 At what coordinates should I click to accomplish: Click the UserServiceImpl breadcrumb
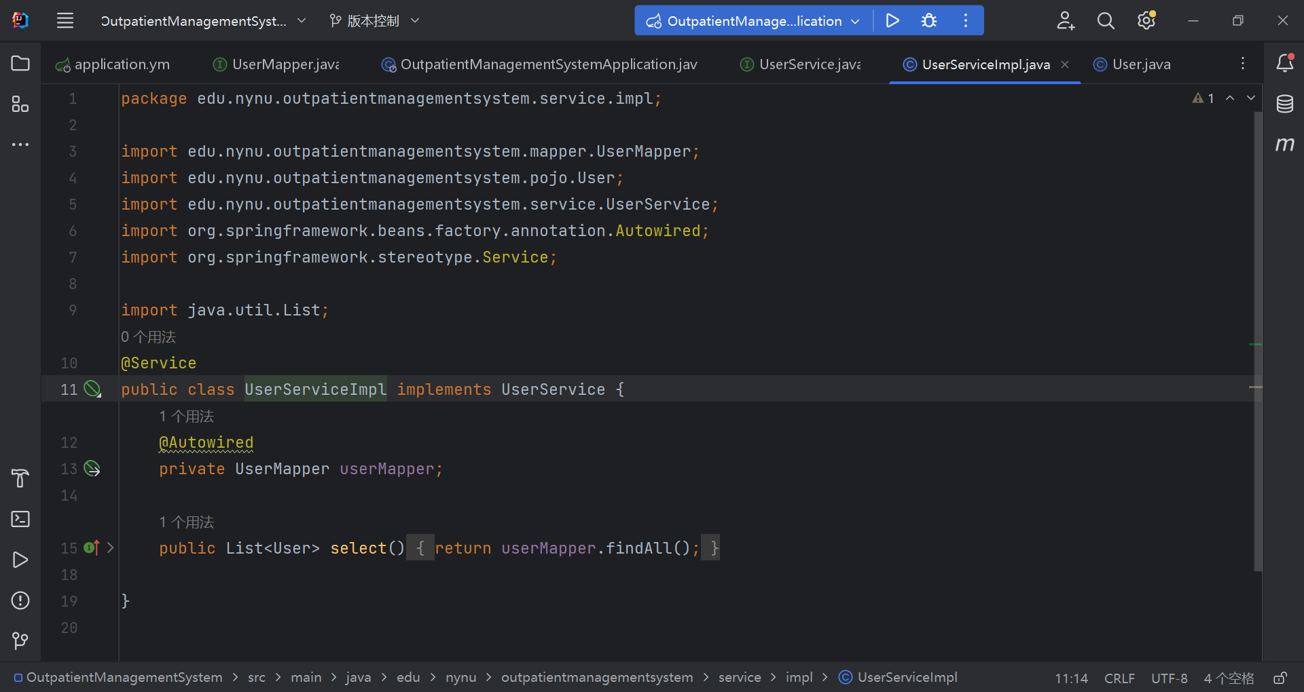pos(899,678)
